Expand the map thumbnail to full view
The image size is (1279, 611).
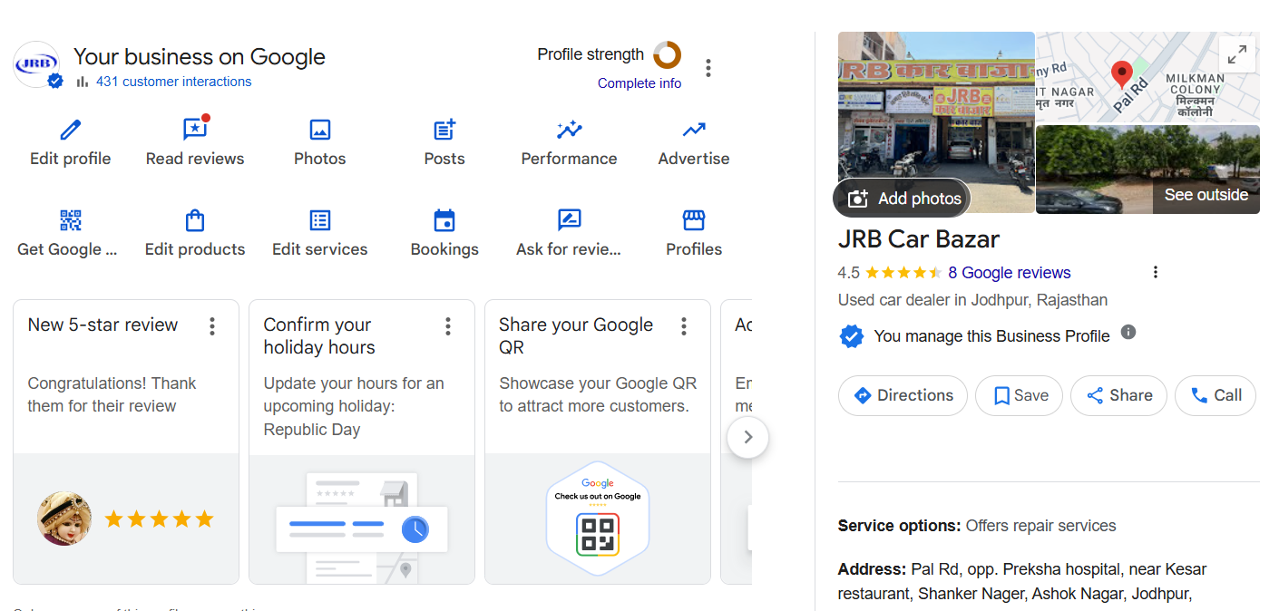[x=1237, y=55]
